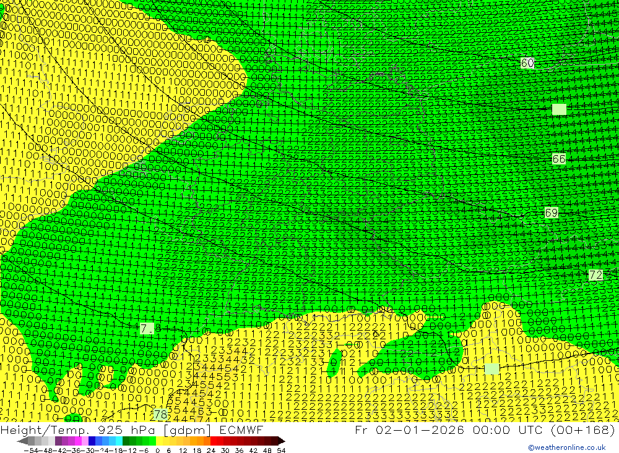Image resolution: width=619 pixels, height=453 pixels.
Task: Click the 12 legend tick label
Action: [183, 451]
